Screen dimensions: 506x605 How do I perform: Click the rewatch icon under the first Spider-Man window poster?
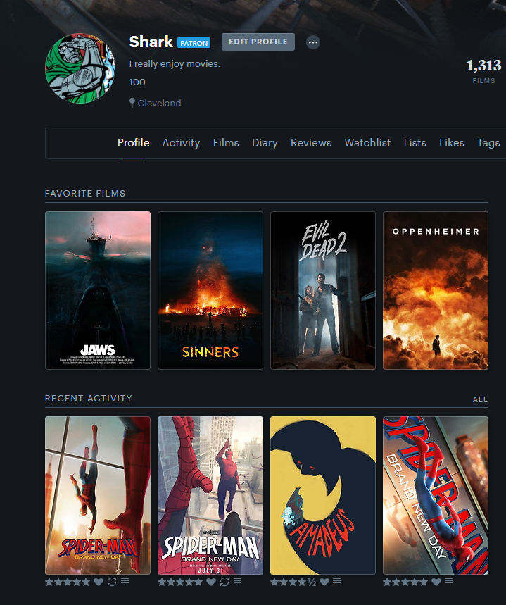[x=112, y=582]
